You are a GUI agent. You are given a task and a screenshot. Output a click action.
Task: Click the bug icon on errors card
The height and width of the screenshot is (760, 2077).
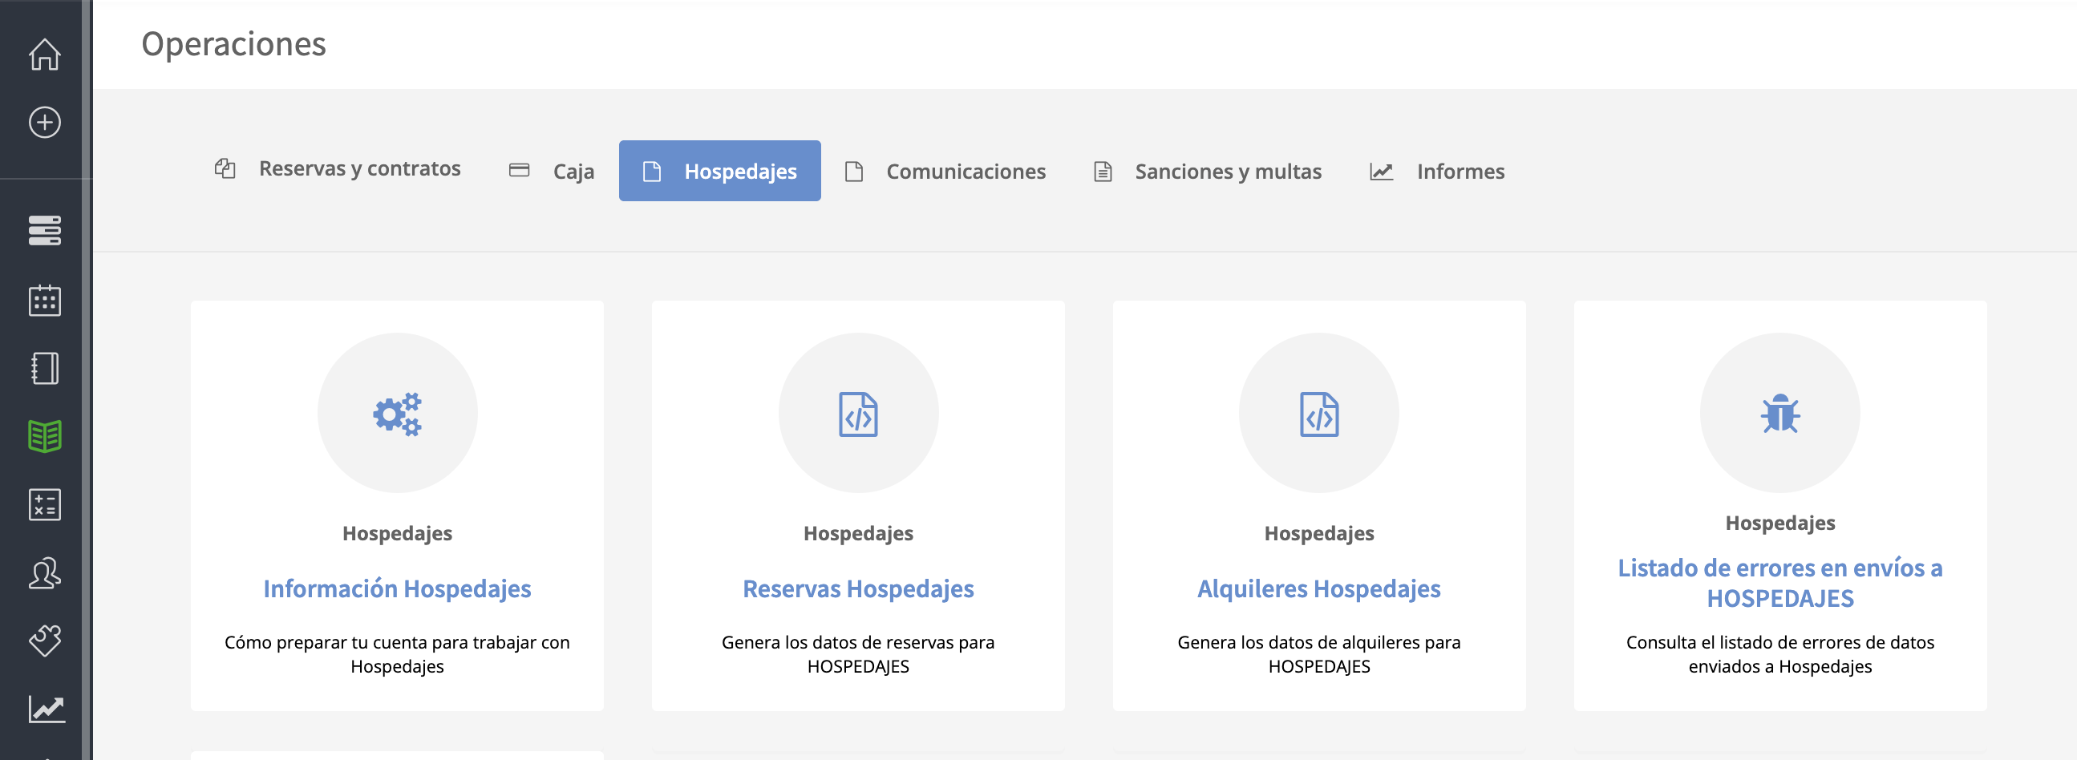coord(1780,414)
